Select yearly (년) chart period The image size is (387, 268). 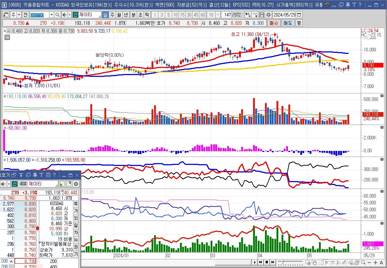tap(126, 15)
